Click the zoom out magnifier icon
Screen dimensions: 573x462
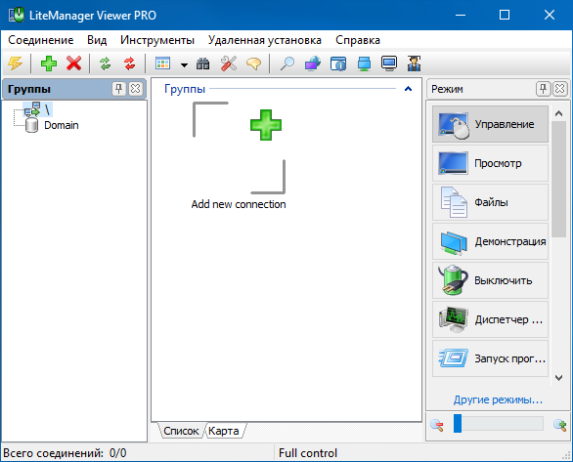(x=437, y=425)
